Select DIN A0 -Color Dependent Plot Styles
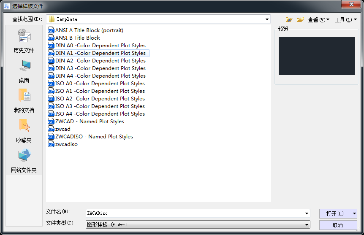 [x=101, y=46]
